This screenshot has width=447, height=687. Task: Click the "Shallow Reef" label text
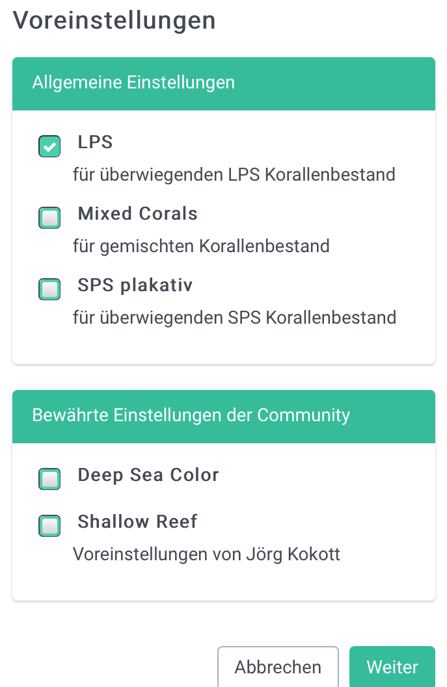point(137,521)
